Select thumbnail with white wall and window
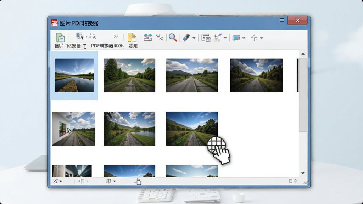Viewport: 363px width, 204px height. (74, 129)
